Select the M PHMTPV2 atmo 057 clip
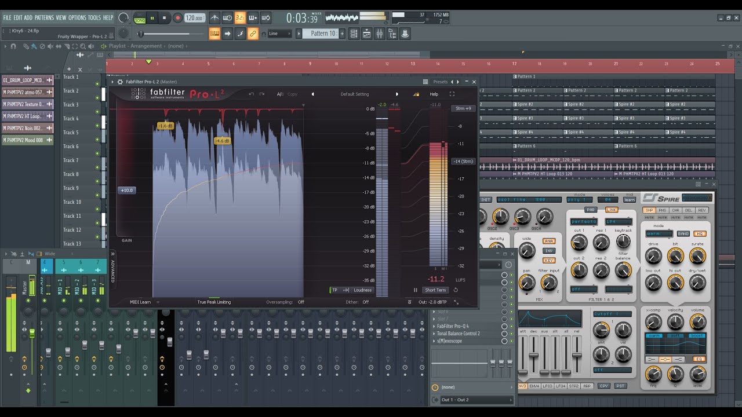The image size is (742, 417). click(27, 92)
